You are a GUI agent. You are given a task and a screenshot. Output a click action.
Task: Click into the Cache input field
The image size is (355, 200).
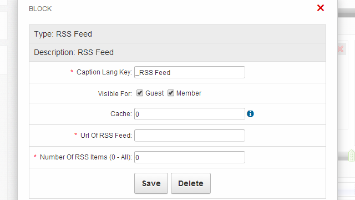(190, 114)
